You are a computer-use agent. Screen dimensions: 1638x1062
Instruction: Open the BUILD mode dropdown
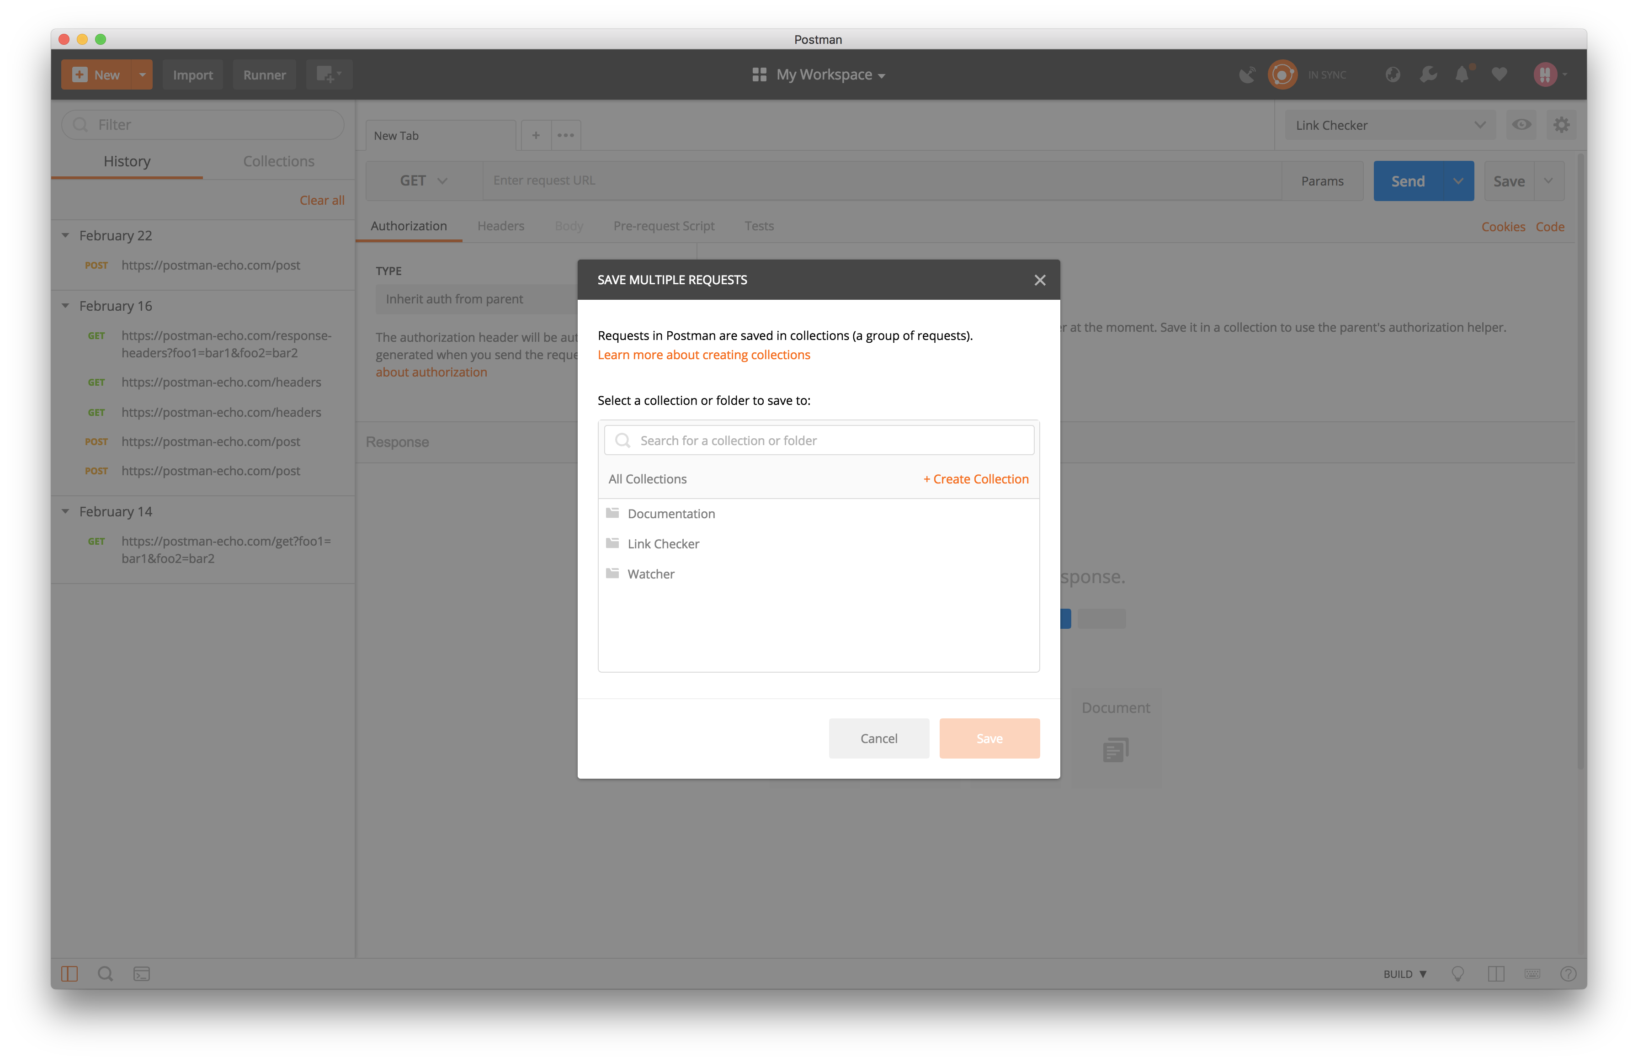pos(1405,973)
